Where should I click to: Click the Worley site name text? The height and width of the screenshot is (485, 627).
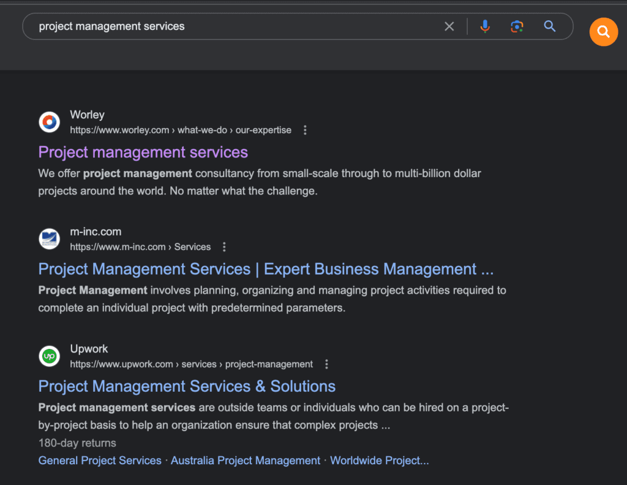(87, 115)
